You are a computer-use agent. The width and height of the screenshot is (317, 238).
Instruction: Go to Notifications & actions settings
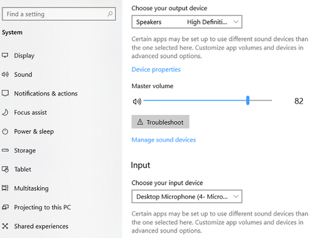(46, 94)
